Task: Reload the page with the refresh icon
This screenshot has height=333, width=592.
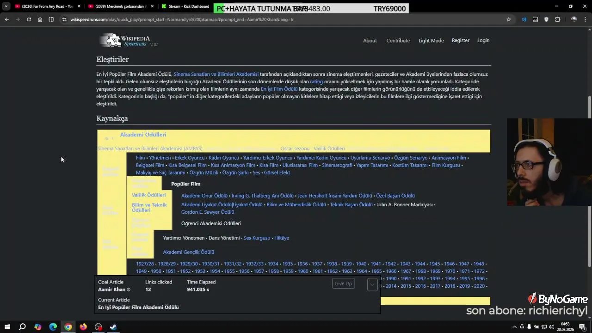Action: 29,19
